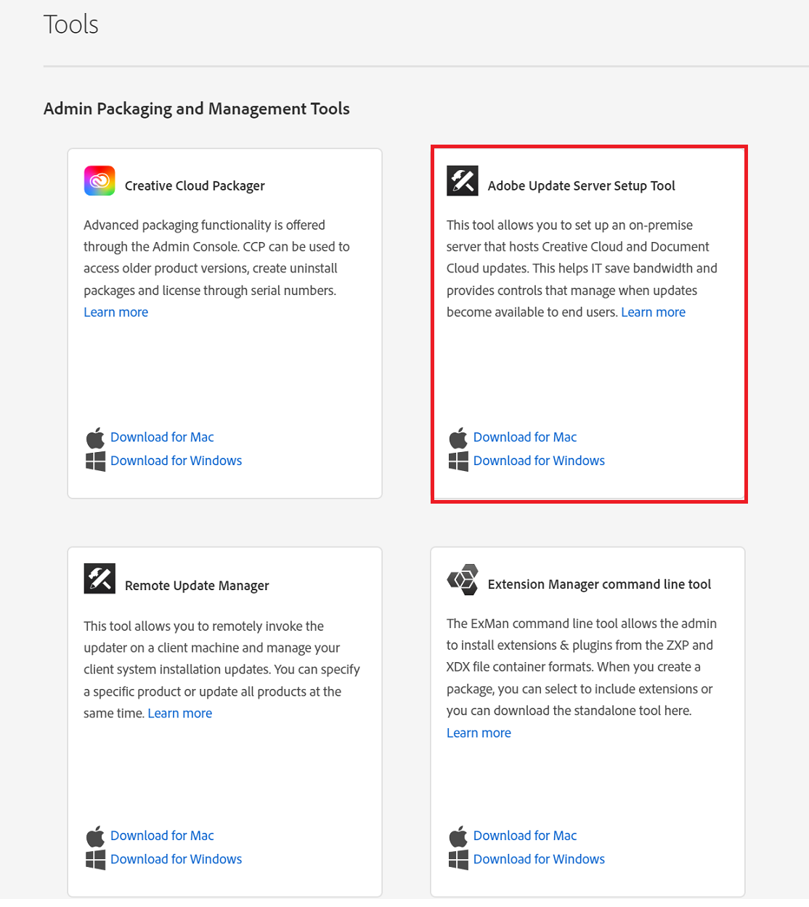
Task: Click the Adobe Update Server Setup Tool icon
Action: point(463,181)
